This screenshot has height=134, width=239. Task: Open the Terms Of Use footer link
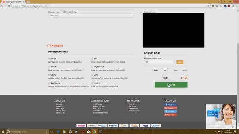point(60,113)
